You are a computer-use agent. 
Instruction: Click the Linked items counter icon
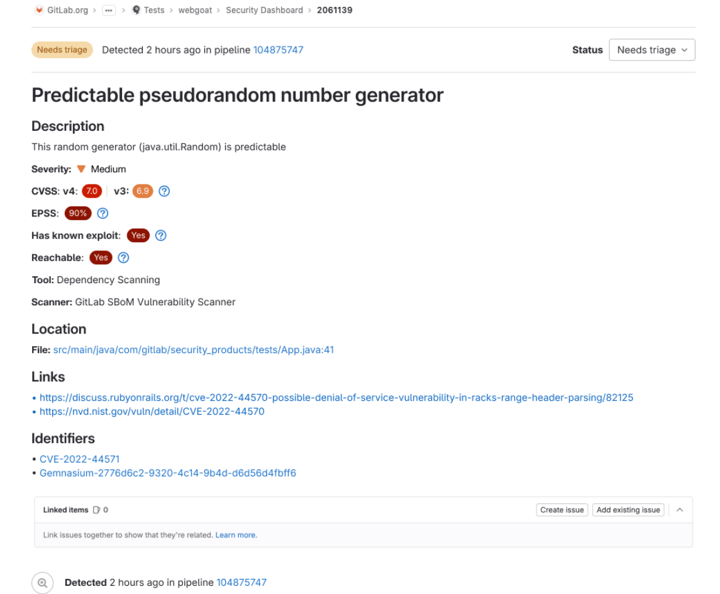coord(97,510)
